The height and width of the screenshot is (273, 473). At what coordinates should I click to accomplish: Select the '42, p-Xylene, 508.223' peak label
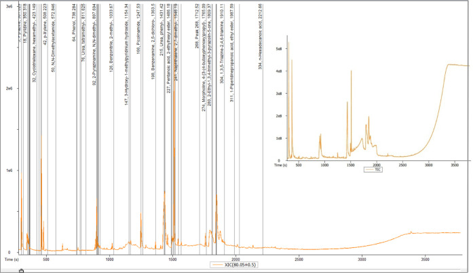(x=45, y=24)
